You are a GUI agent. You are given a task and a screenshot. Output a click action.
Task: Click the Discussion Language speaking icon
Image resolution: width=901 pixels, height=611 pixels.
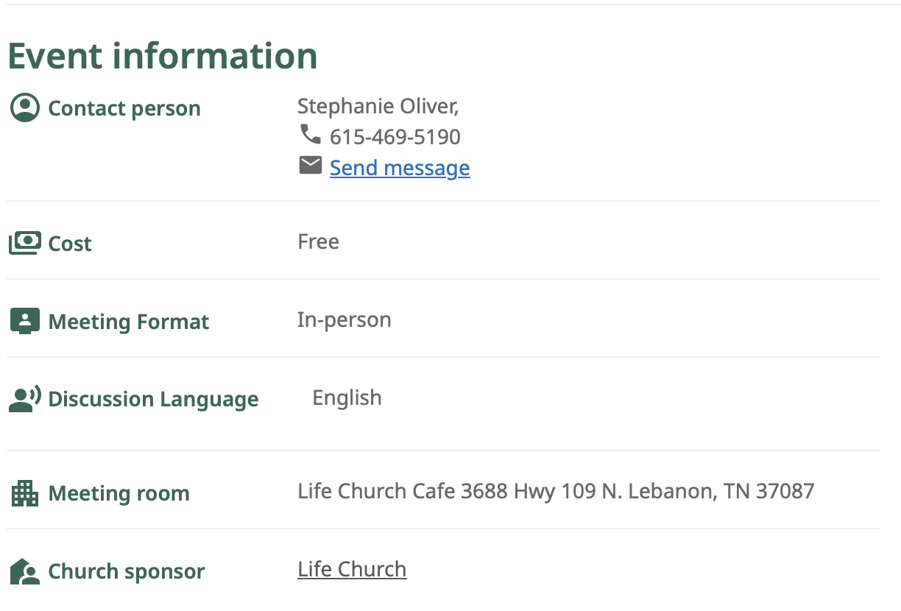click(x=24, y=399)
